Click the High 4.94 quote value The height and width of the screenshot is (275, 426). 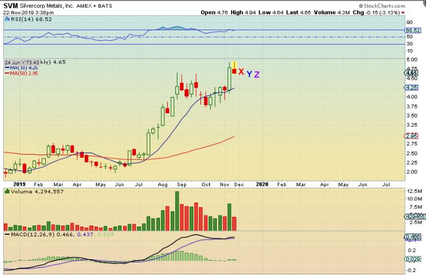coord(244,13)
